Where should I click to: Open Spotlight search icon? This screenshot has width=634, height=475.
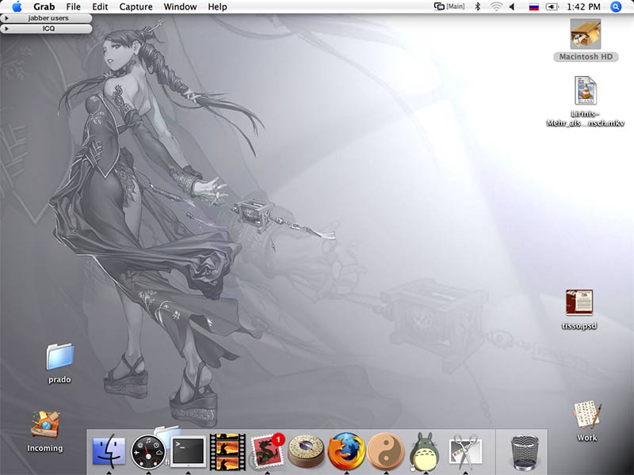616,6
